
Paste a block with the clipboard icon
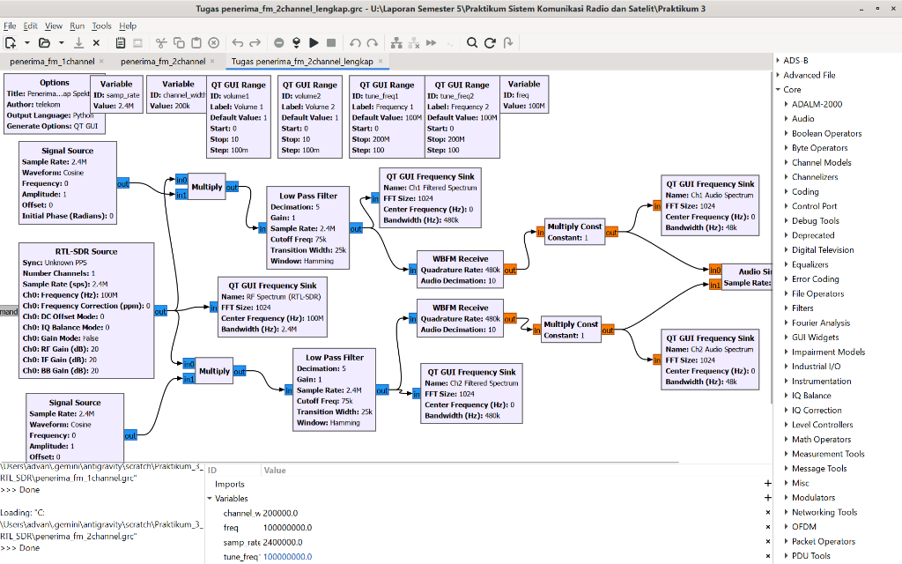[x=196, y=42]
